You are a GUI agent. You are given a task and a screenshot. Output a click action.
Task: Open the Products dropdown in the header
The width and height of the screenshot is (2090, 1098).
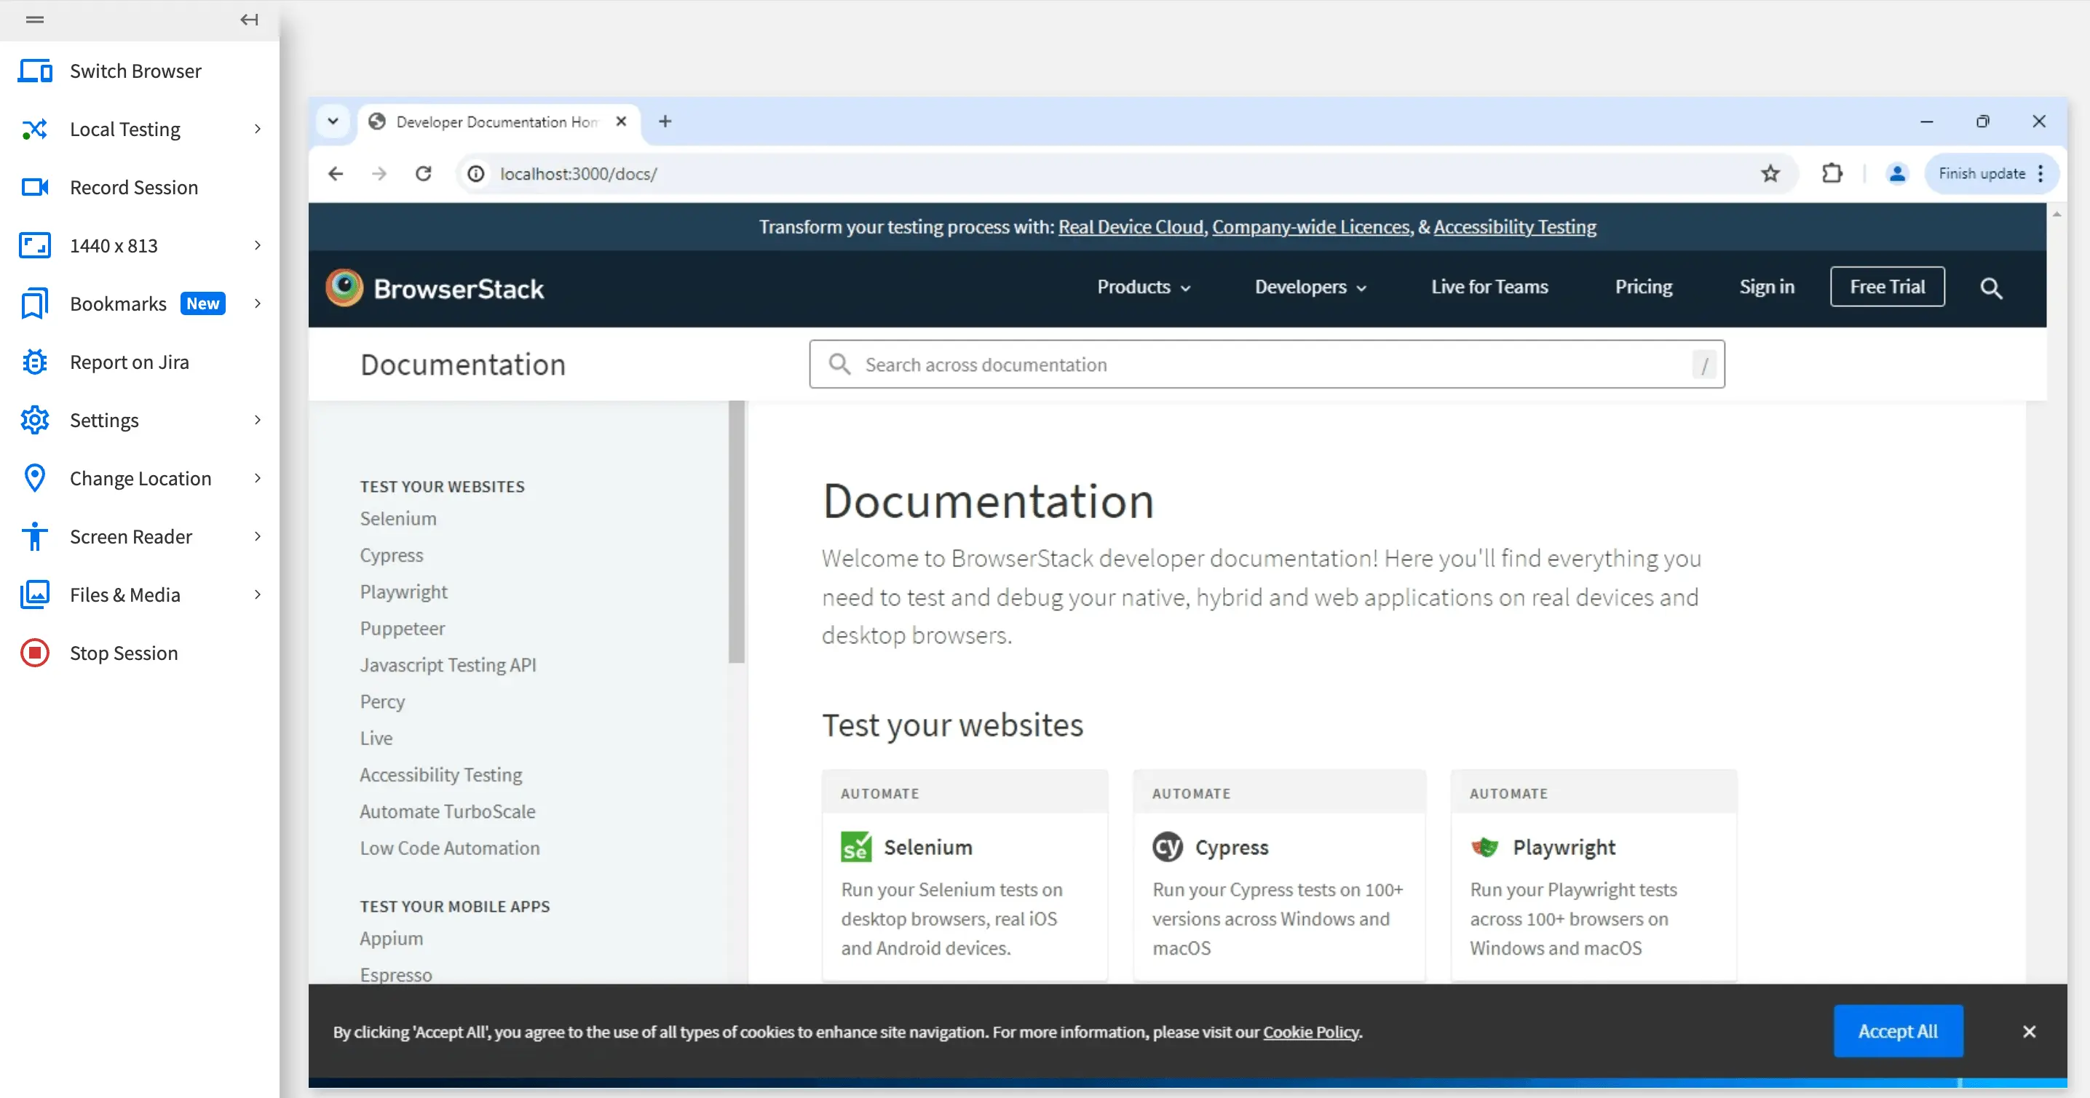1142,287
